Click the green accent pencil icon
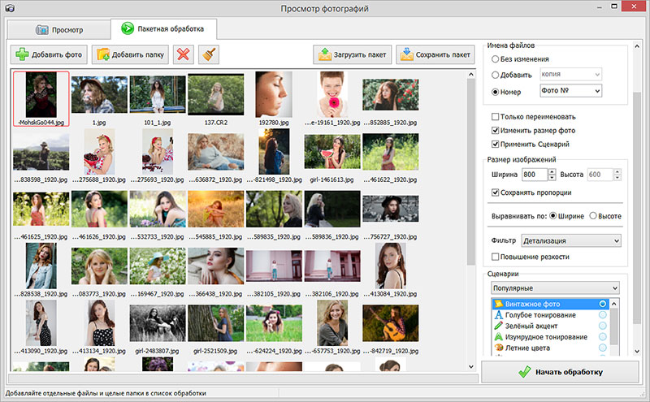 coord(499,326)
